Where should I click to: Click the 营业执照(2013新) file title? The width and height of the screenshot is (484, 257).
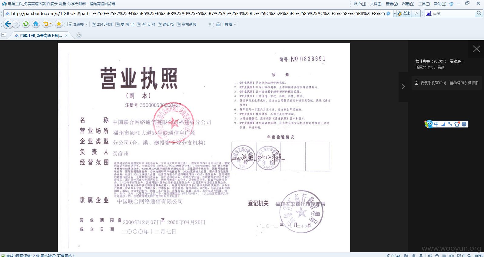click(x=439, y=61)
